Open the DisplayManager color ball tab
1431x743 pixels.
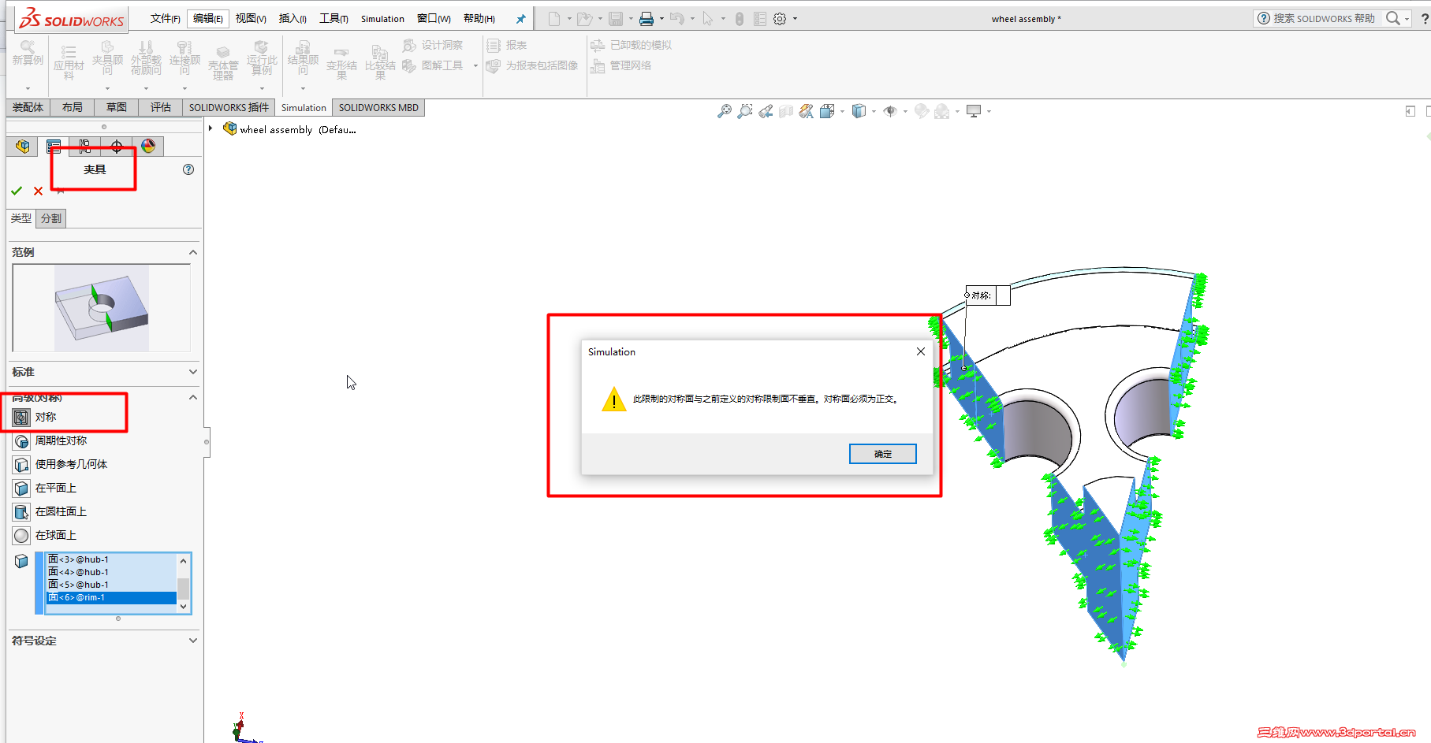pyautogui.click(x=148, y=147)
